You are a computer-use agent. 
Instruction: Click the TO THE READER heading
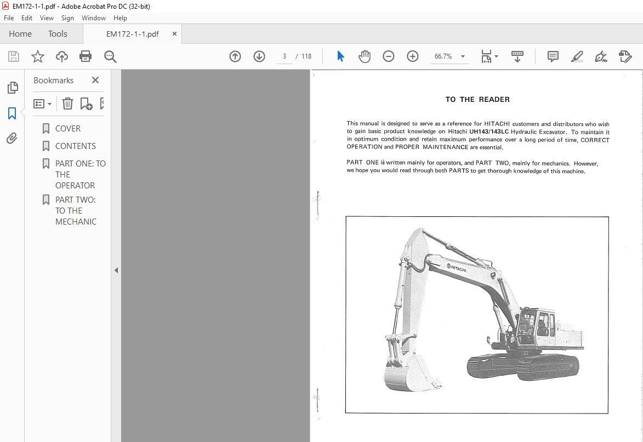pyautogui.click(x=477, y=100)
